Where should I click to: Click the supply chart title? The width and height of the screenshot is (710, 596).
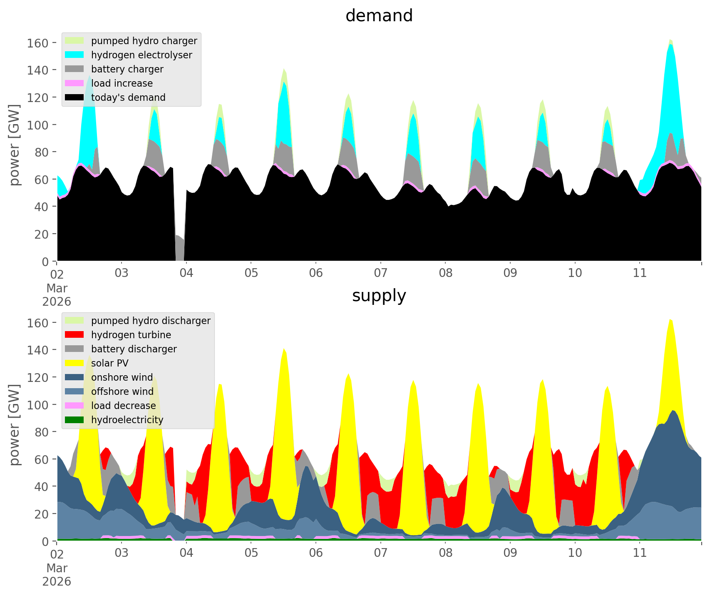(x=379, y=296)
